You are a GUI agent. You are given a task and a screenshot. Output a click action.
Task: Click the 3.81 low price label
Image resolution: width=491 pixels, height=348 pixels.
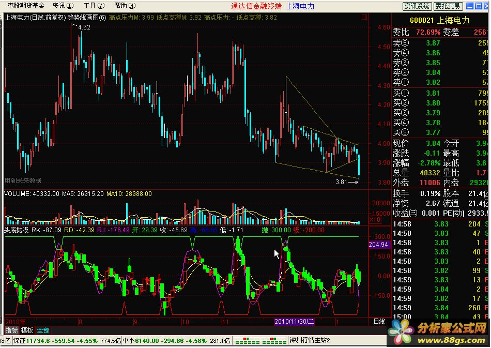[x=341, y=181]
